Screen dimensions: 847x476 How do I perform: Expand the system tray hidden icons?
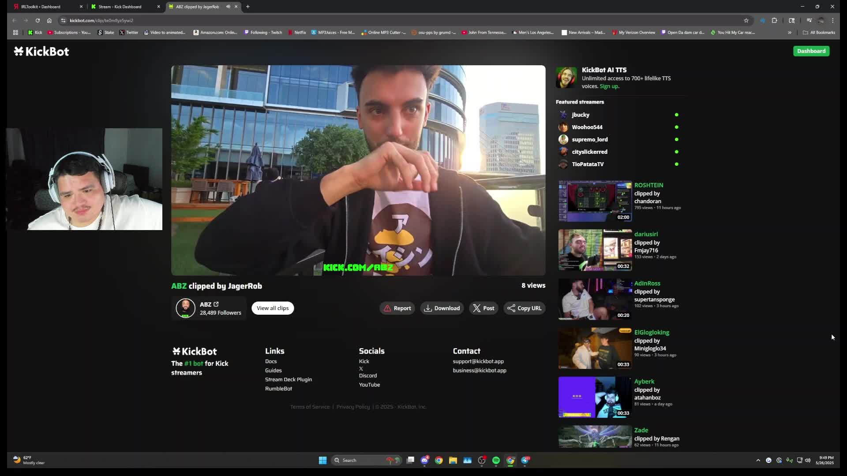point(758,460)
